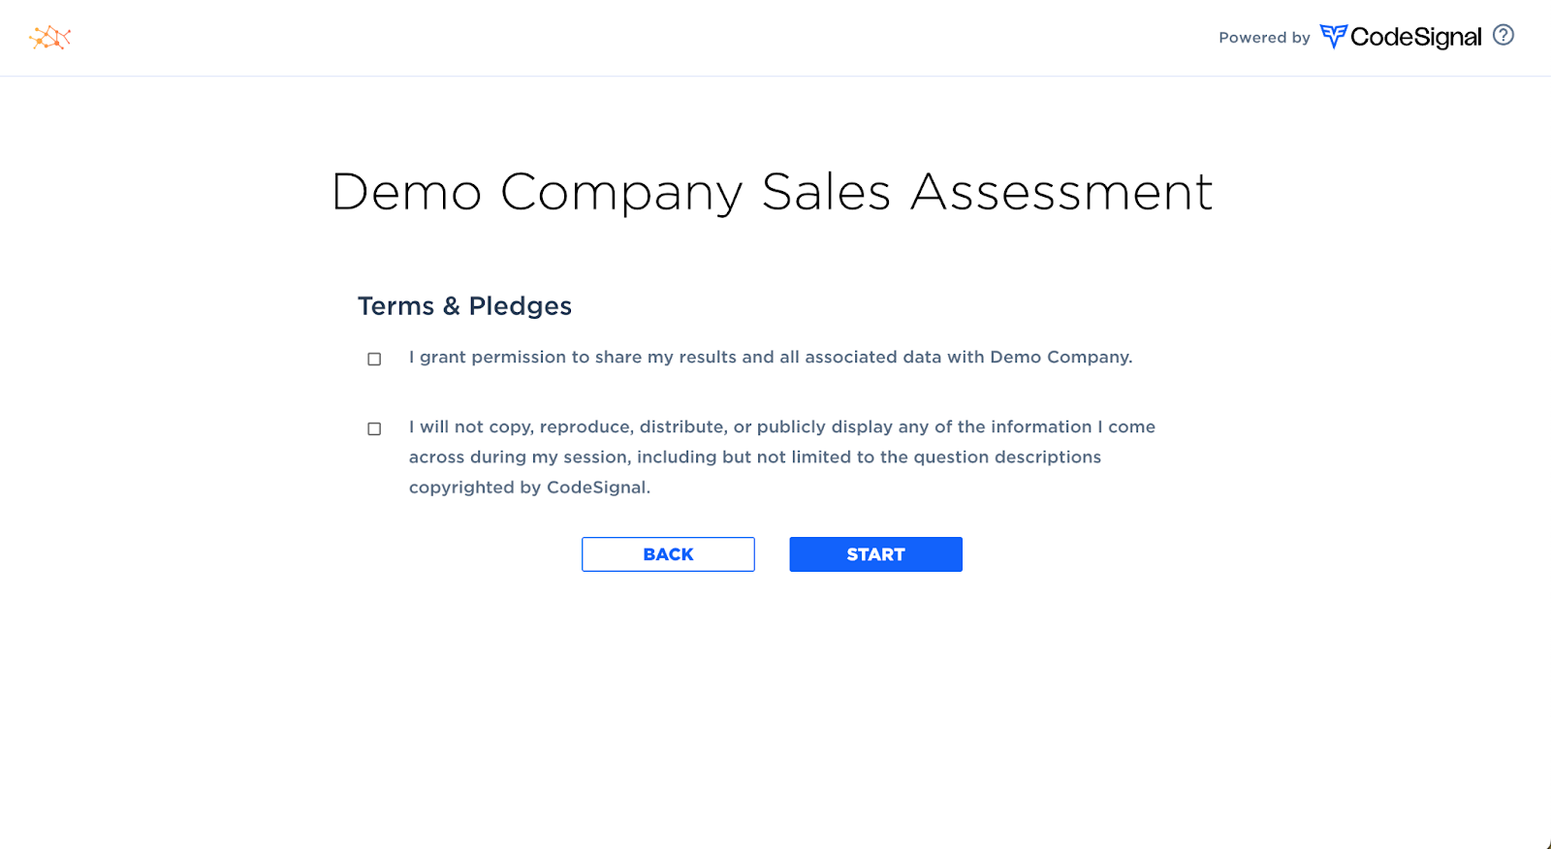
Task: Click the Terms & Pledges heading
Action: coord(464,306)
